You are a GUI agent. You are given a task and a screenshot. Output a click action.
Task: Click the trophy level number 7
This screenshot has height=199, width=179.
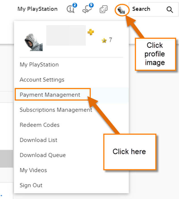(110, 40)
